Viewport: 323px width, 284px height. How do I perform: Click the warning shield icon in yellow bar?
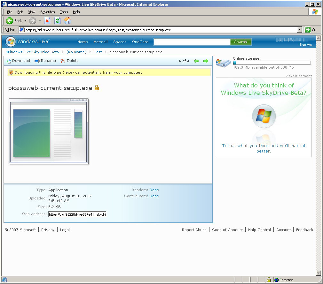[x=11, y=72]
